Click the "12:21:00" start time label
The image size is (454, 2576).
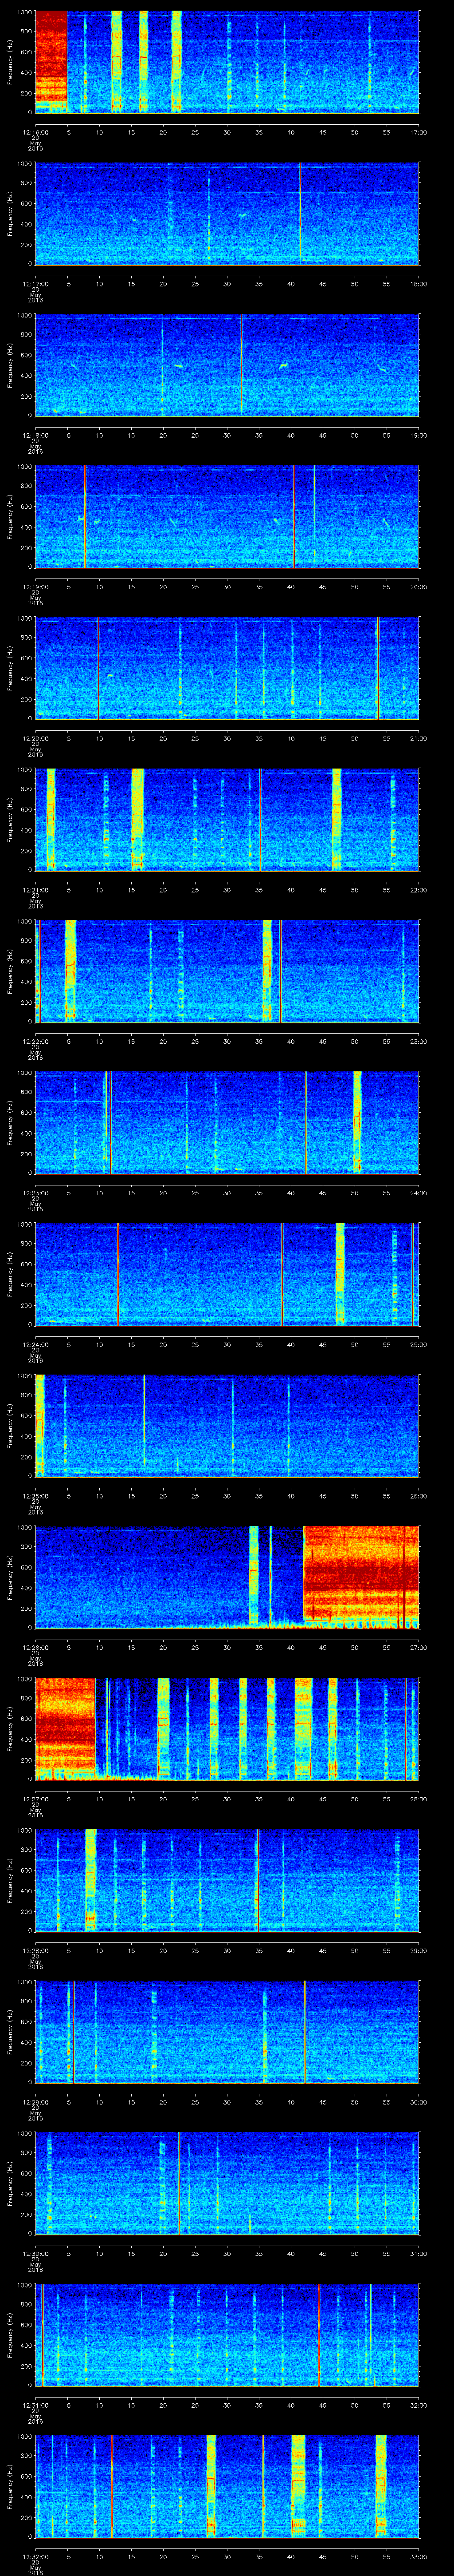click(36, 890)
